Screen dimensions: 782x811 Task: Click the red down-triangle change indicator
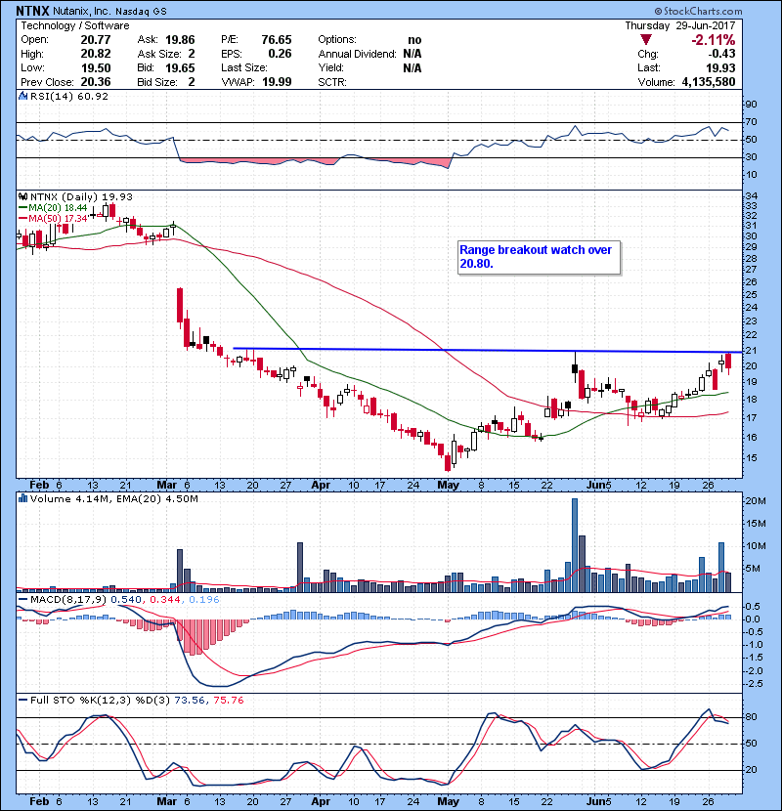pyautogui.click(x=646, y=40)
